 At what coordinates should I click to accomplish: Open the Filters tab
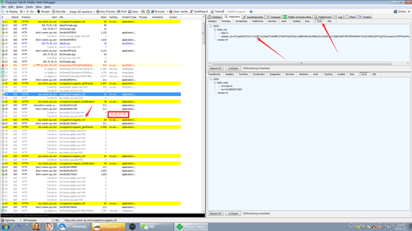point(350,17)
